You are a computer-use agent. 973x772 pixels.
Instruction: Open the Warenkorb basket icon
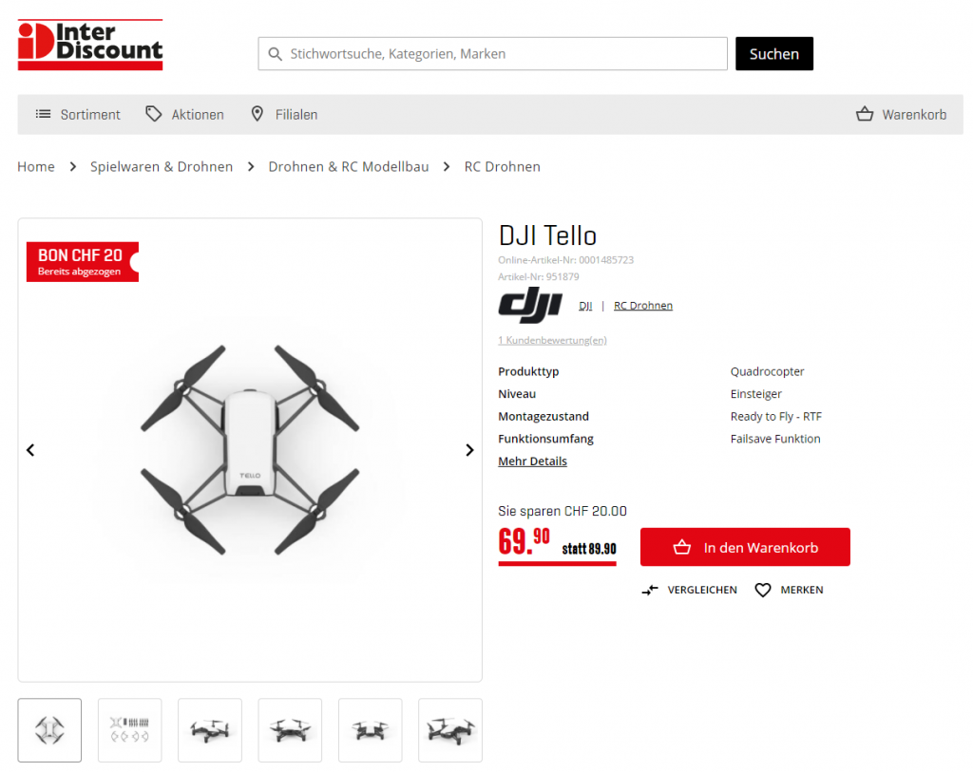[x=865, y=114]
